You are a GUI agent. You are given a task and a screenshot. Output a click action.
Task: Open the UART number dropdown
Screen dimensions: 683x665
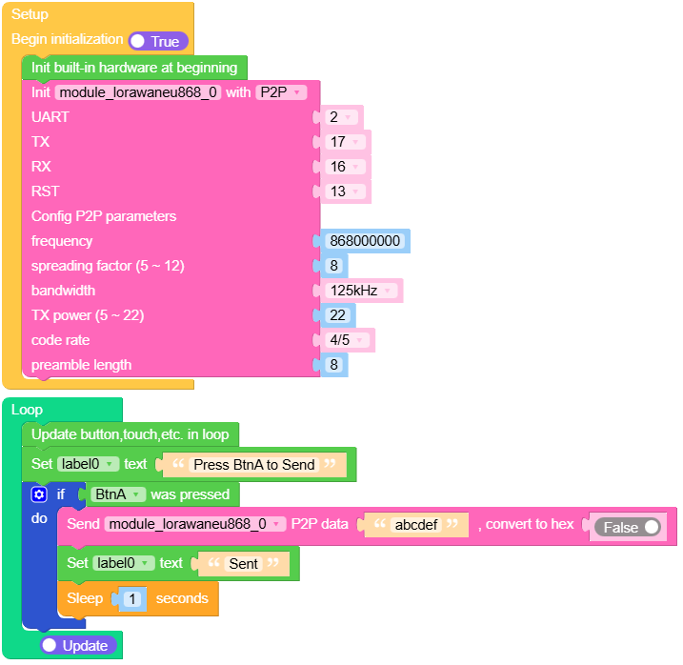coord(341,117)
